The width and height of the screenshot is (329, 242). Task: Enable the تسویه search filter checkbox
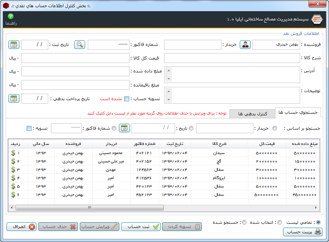(29, 128)
